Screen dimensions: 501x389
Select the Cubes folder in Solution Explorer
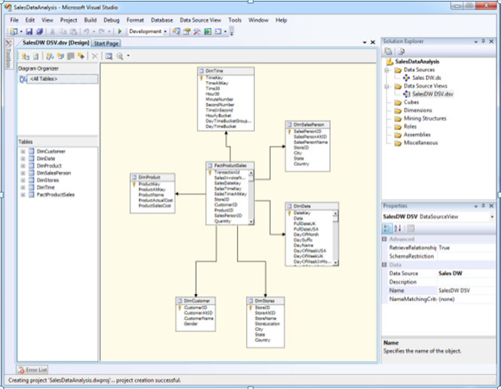pos(411,103)
